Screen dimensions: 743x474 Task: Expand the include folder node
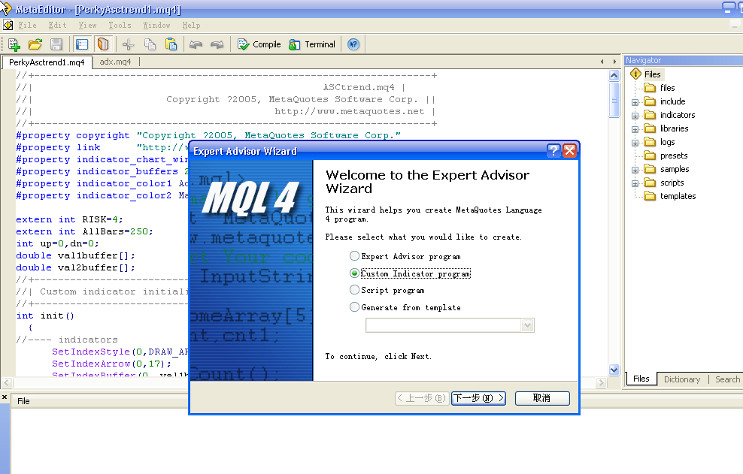coord(635,102)
